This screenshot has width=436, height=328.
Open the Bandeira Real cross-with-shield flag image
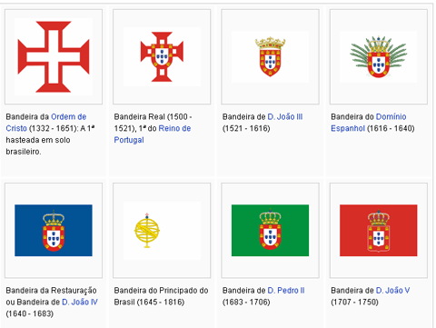tap(162, 56)
